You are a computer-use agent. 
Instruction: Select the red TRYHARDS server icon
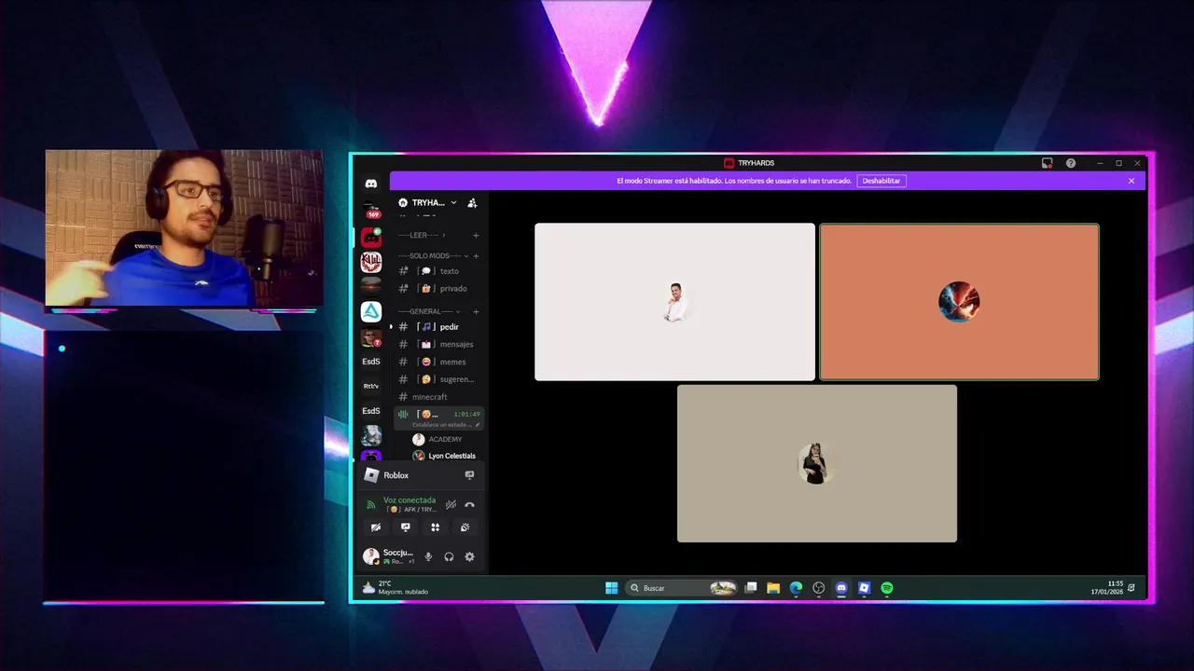pos(371,238)
